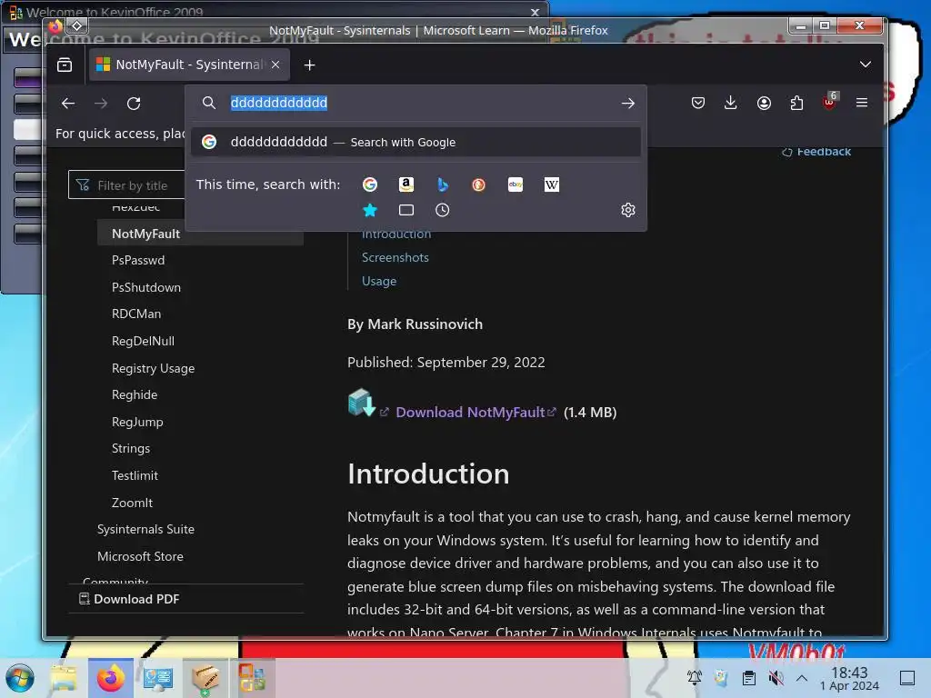
Task: Open RegDelNull in the sidebar
Action: pyautogui.click(x=143, y=341)
